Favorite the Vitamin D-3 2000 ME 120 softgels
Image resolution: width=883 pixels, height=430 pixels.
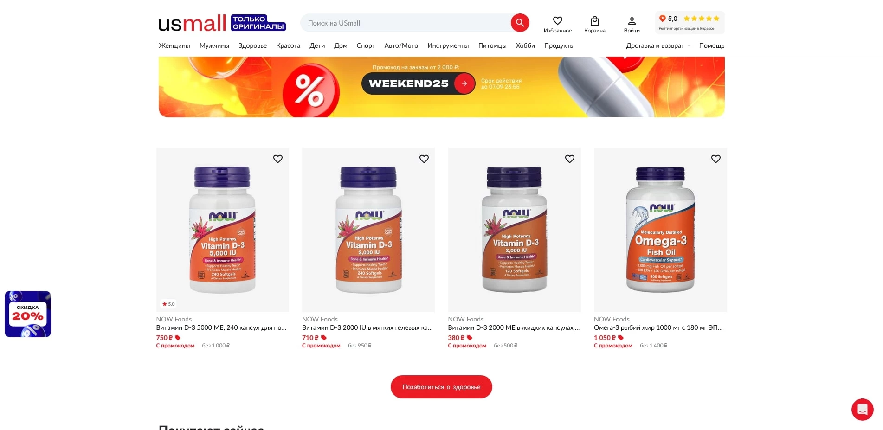[x=570, y=159]
